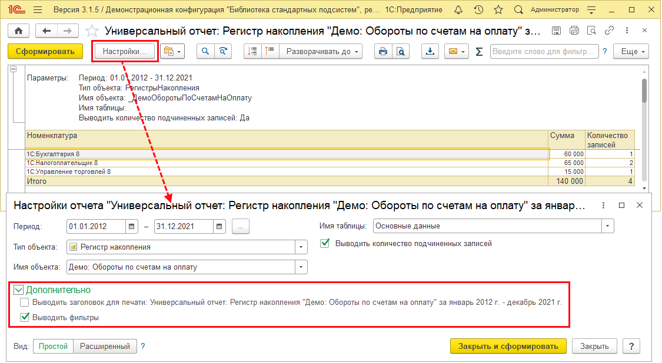This screenshot has width=662, height=363.
Task: Switch to Расширенный view mode
Action: tap(105, 346)
